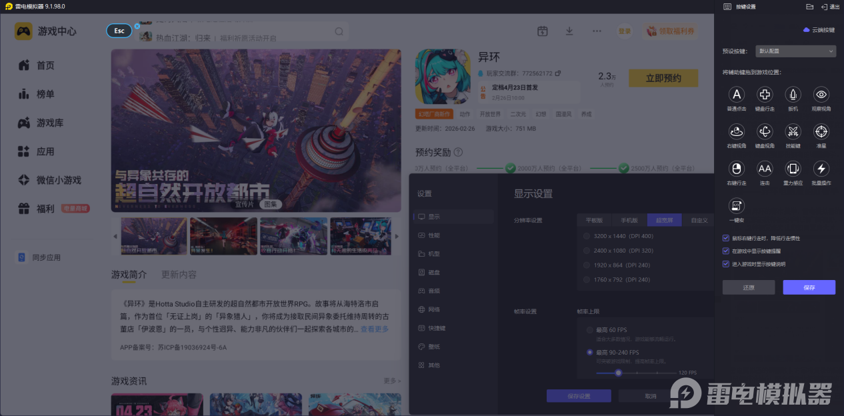The height and width of the screenshot is (416, 844).
Task: Switch to the 手机版 resolution tab
Action: [629, 220]
